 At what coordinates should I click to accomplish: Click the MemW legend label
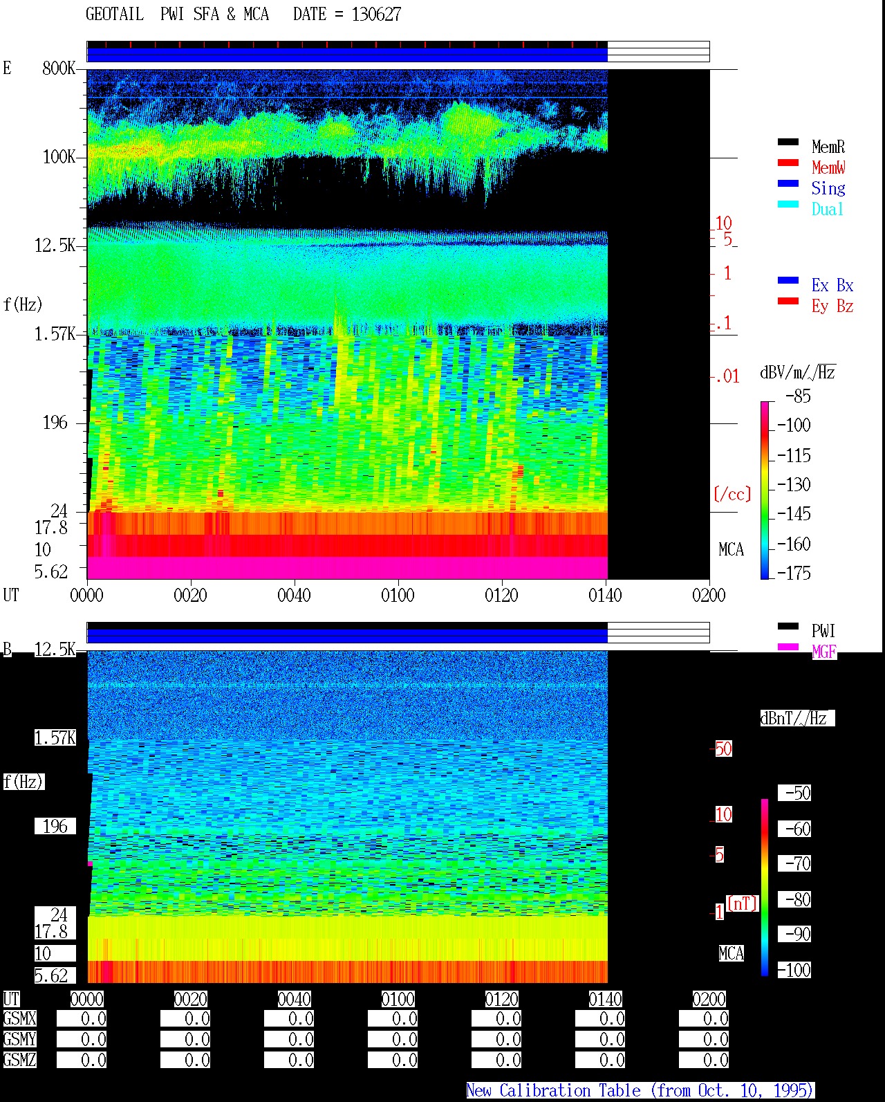(828, 167)
